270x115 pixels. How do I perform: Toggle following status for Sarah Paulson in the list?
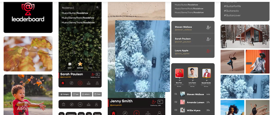pos(209,39)
